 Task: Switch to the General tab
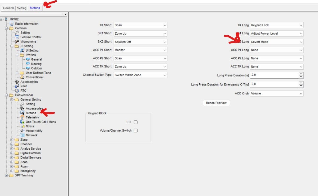pos(8,8)
